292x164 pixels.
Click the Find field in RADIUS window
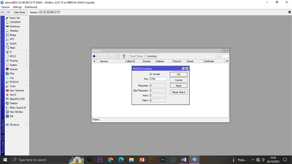click(x=222, y=56)
